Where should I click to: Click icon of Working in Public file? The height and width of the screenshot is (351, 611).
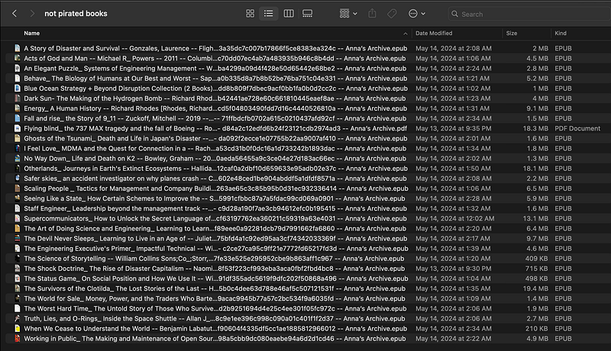[x=17, y=339]
